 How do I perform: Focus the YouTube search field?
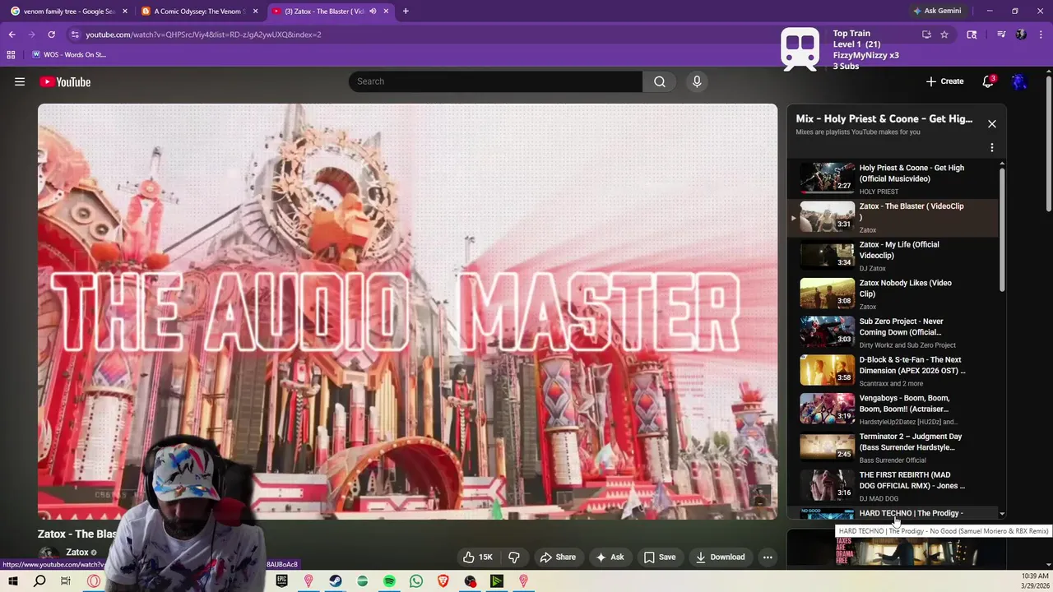495,81
